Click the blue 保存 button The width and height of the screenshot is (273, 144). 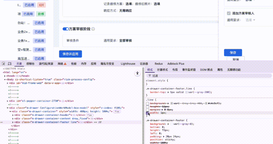(233, 52)
